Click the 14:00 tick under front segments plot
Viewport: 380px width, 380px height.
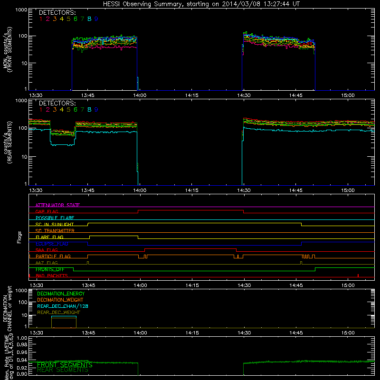tap(140, 95)
